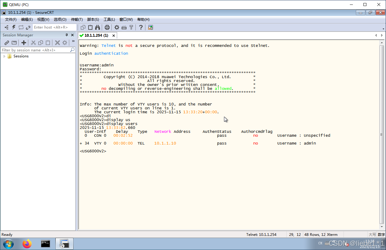This screenshot has height=250, width=386.
Task: Expand Session Manager toolbar overflow chevron
Action: (73, 41)
